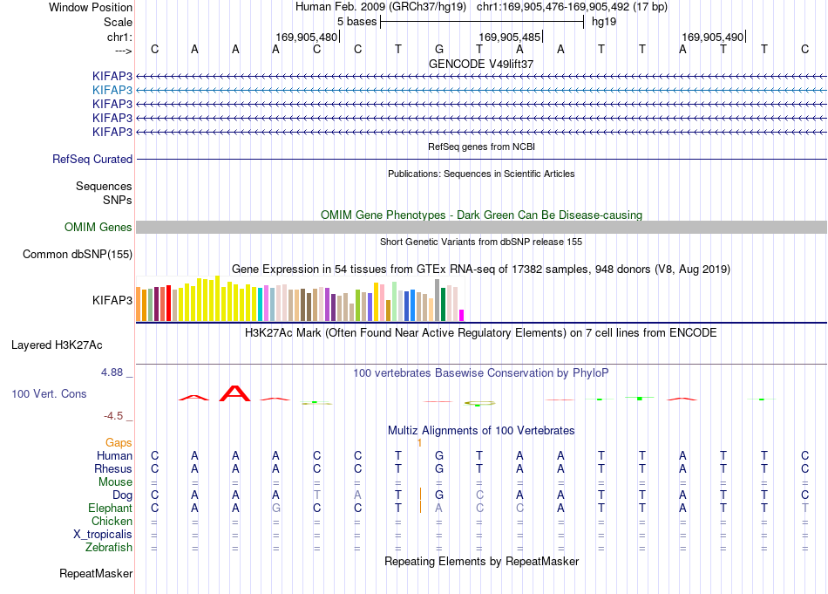Click the 4.88 conservation scale value
The width and height of the screenshot is (828, 594).
tap(112, 372)
